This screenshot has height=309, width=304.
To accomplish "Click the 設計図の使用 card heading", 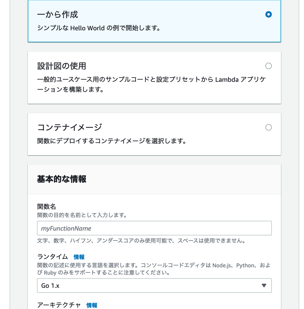I will (62, 66).
